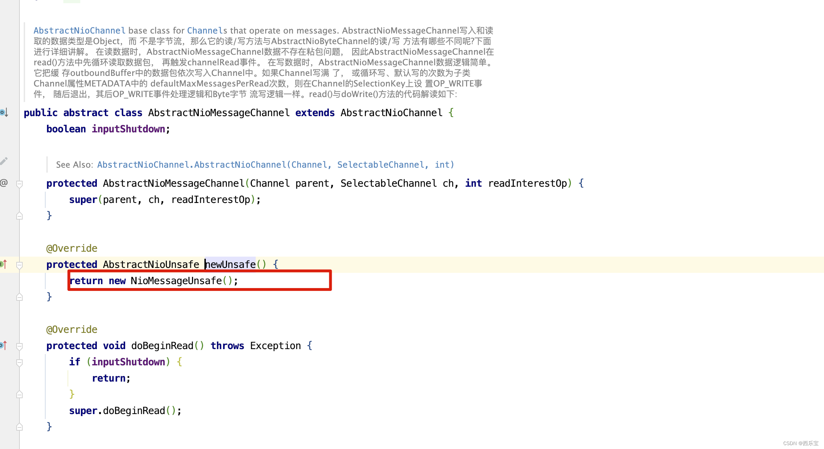824x449 pixels.
Task: Click the fold end marker closing the constructor
Action: click(x=19, y=216)
